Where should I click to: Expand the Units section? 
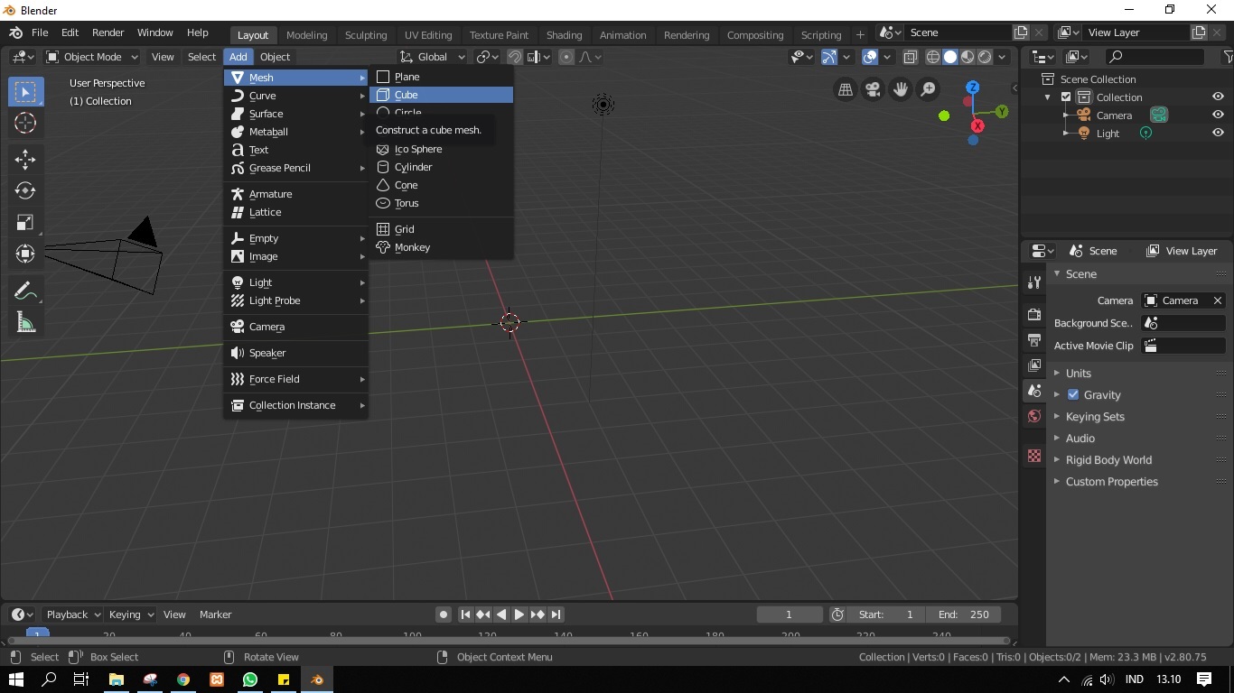pos(1078,373)
